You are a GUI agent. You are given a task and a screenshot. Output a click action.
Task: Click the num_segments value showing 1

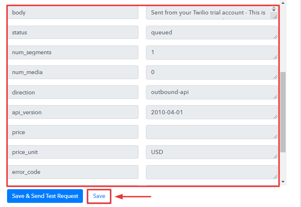pos(211,52)
